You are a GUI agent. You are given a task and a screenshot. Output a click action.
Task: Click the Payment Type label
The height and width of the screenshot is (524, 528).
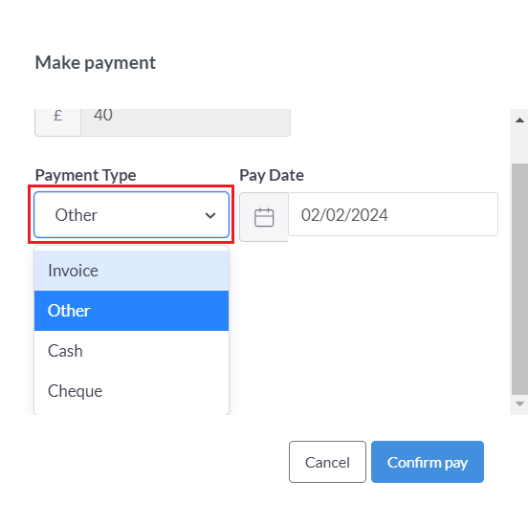click(85, 175)
